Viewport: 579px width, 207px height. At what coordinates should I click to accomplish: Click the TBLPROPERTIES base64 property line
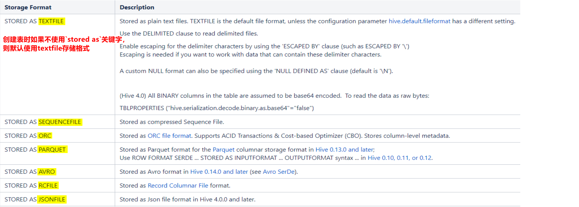click(217, 108)
